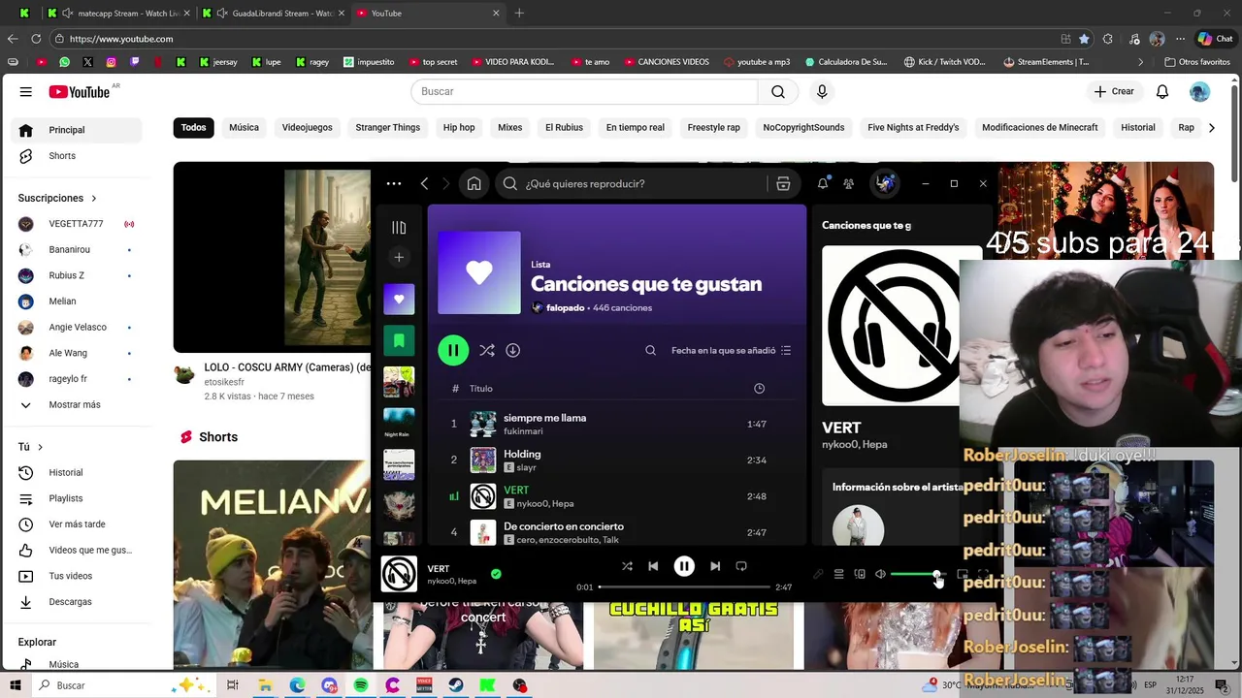
Task: Open the falopado profile link
Action: tap(565, 307)
